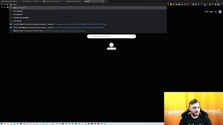Pick the 'what time is it' suggestion
Screen dimensions: 223x125
[x=88, y=21]
